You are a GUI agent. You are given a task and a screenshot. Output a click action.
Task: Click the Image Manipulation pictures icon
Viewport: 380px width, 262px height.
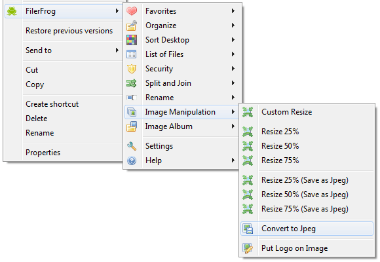point(132,112)
